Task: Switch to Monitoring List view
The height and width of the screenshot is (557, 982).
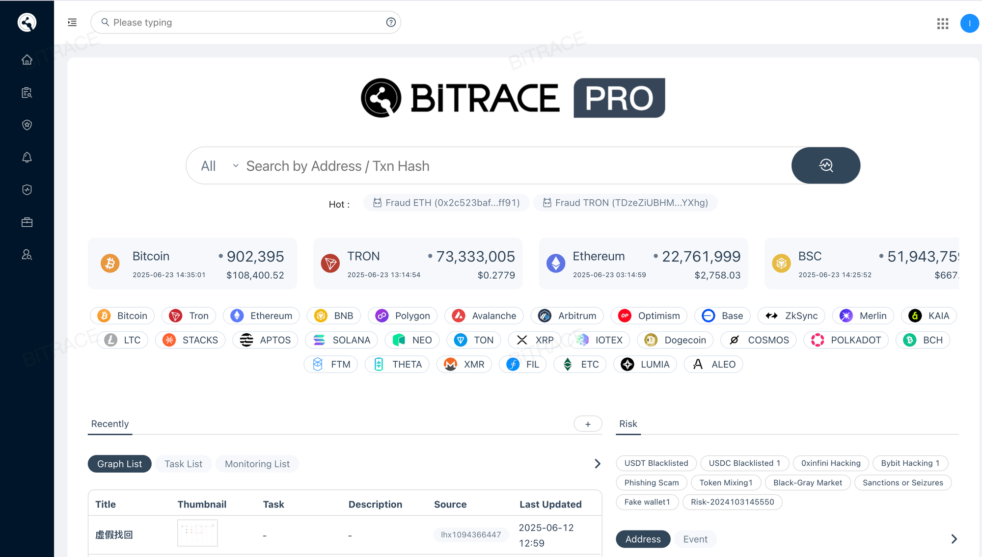Action: pyautogui.click(x=257, y=464)
